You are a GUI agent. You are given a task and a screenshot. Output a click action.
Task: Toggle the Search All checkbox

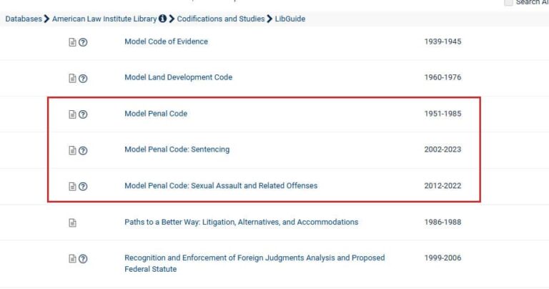[x=508, y=3]
